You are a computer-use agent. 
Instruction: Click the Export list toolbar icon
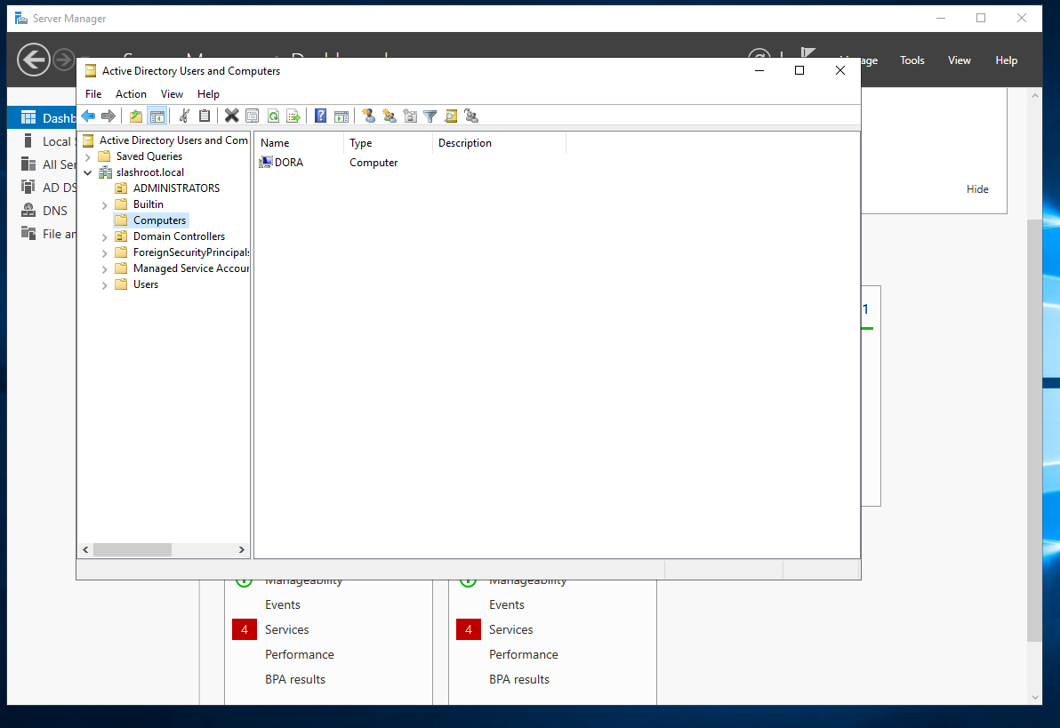click(x=293, y=116)
